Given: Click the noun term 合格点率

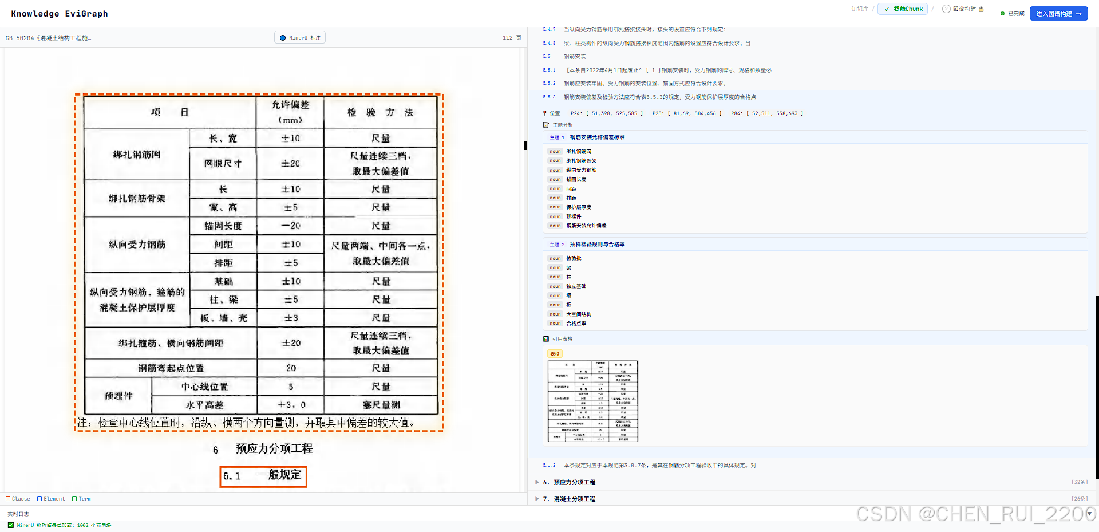Looking at the screenshot, I should (x=576, y=324).
